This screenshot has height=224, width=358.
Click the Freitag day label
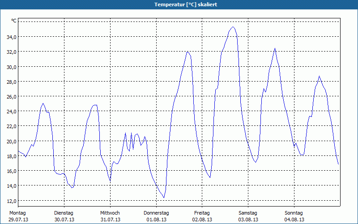202,213
